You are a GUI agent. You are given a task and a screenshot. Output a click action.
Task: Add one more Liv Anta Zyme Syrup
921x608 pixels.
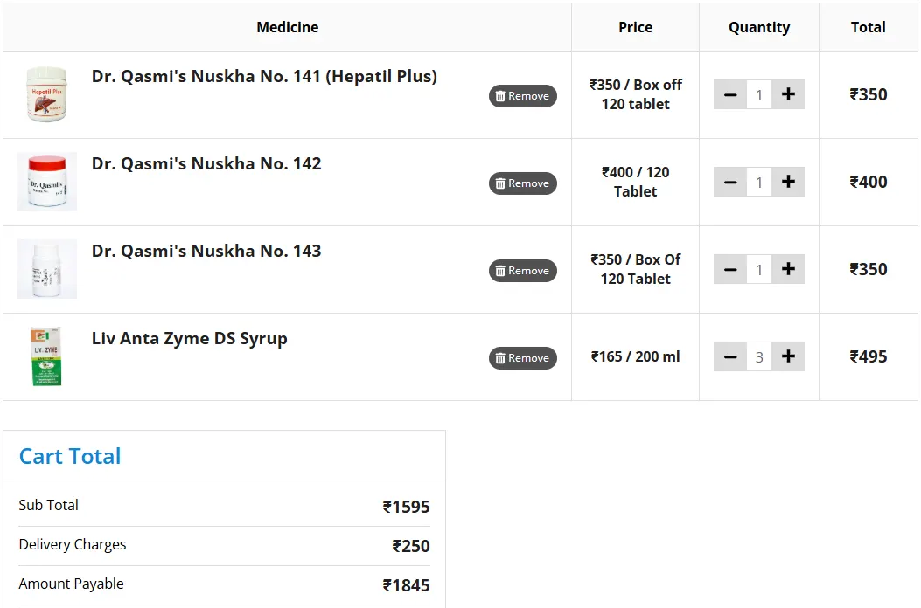click(788, 356)
